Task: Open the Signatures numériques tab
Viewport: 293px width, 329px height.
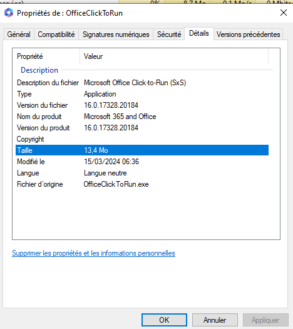Action: point(116,34)
